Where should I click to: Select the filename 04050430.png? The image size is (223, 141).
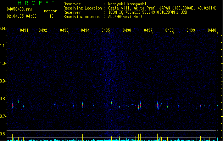coord(19,9)
